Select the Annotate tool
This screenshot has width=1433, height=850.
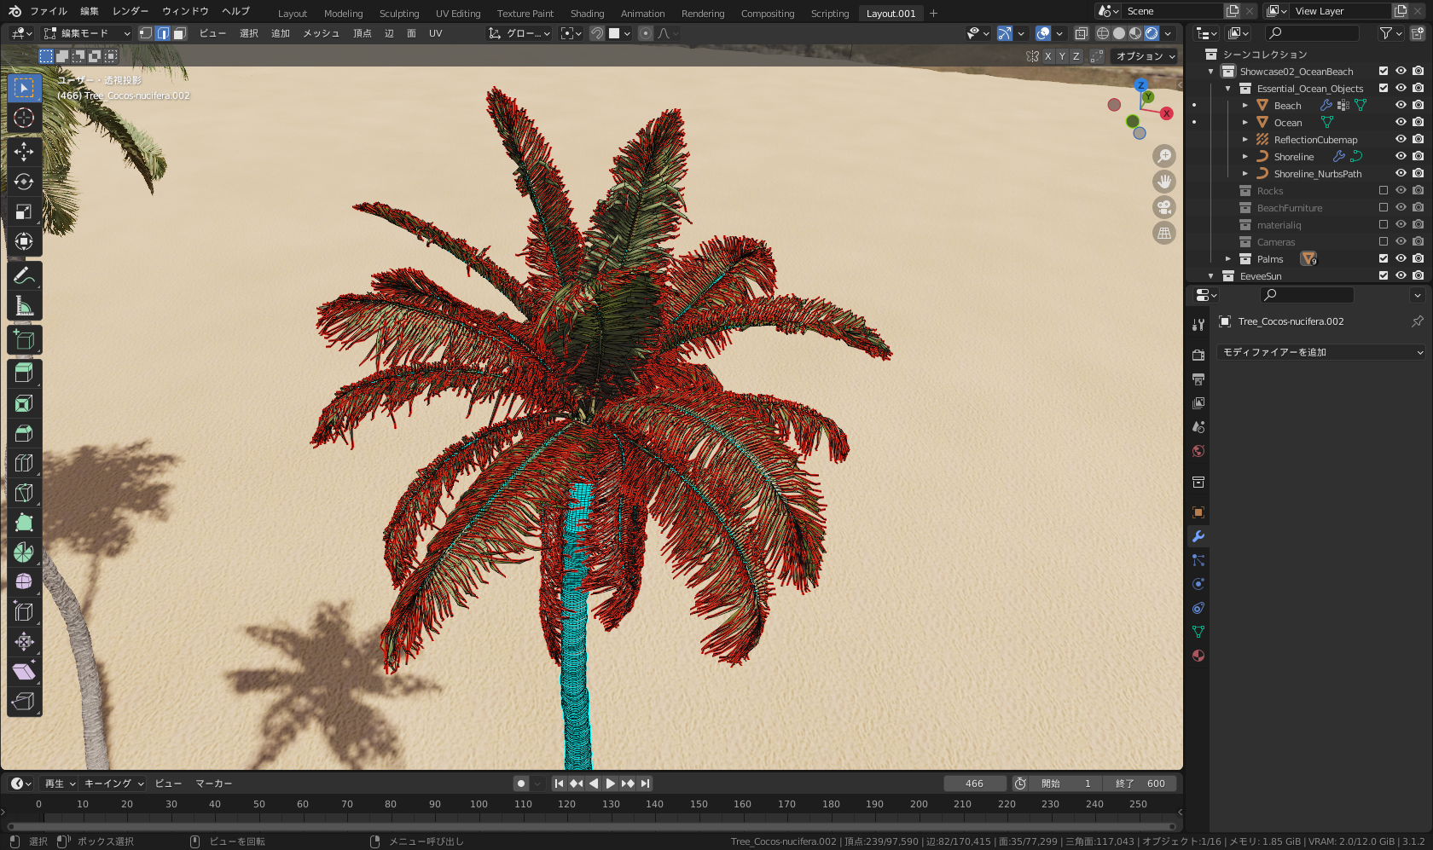24,275
